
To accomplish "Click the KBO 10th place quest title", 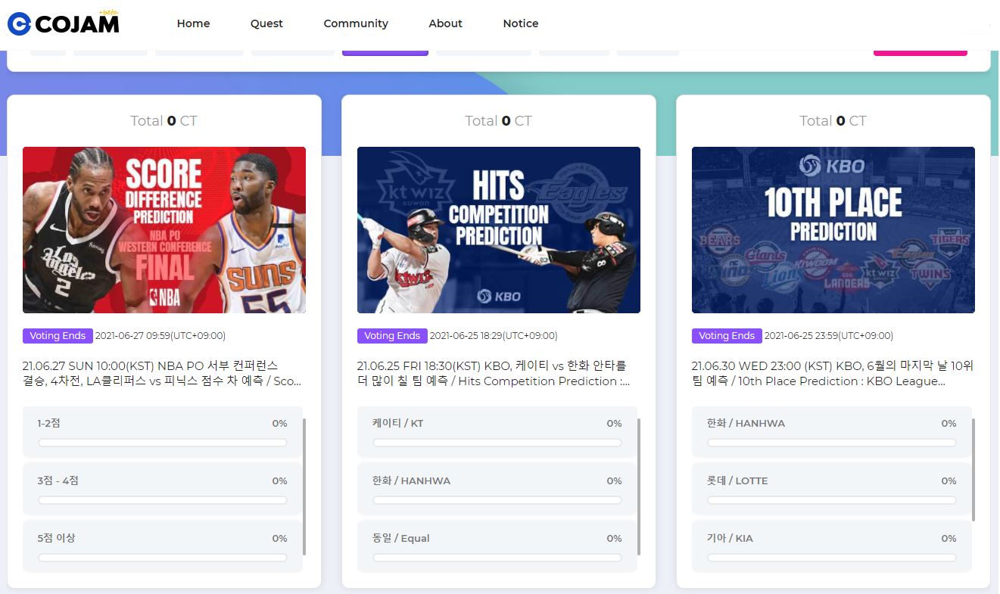I will pyautogui.click(x=833, y=374).
